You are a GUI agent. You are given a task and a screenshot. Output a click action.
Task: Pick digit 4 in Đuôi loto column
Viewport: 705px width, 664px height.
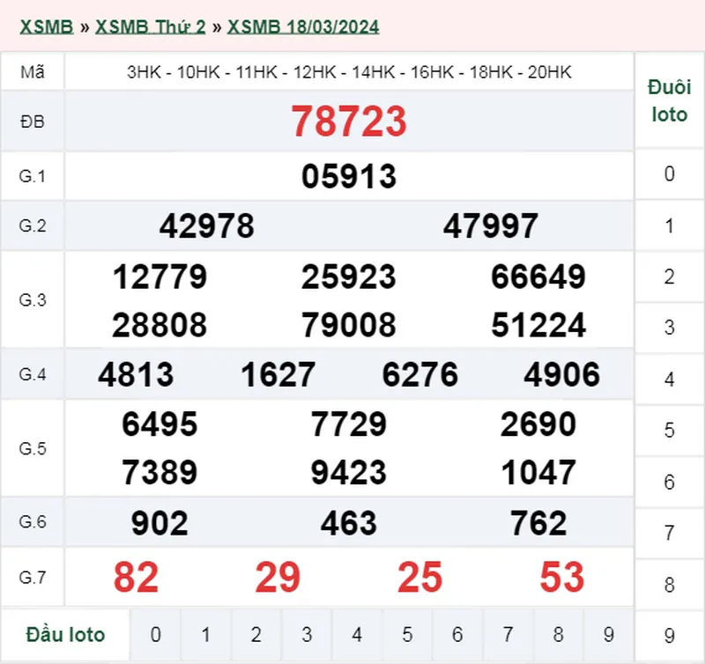(x=670, y=380)
